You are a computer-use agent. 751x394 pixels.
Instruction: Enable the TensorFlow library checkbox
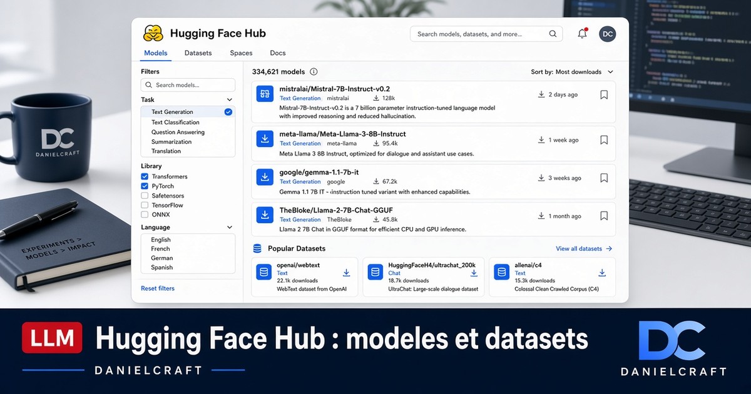click(145, 205)
